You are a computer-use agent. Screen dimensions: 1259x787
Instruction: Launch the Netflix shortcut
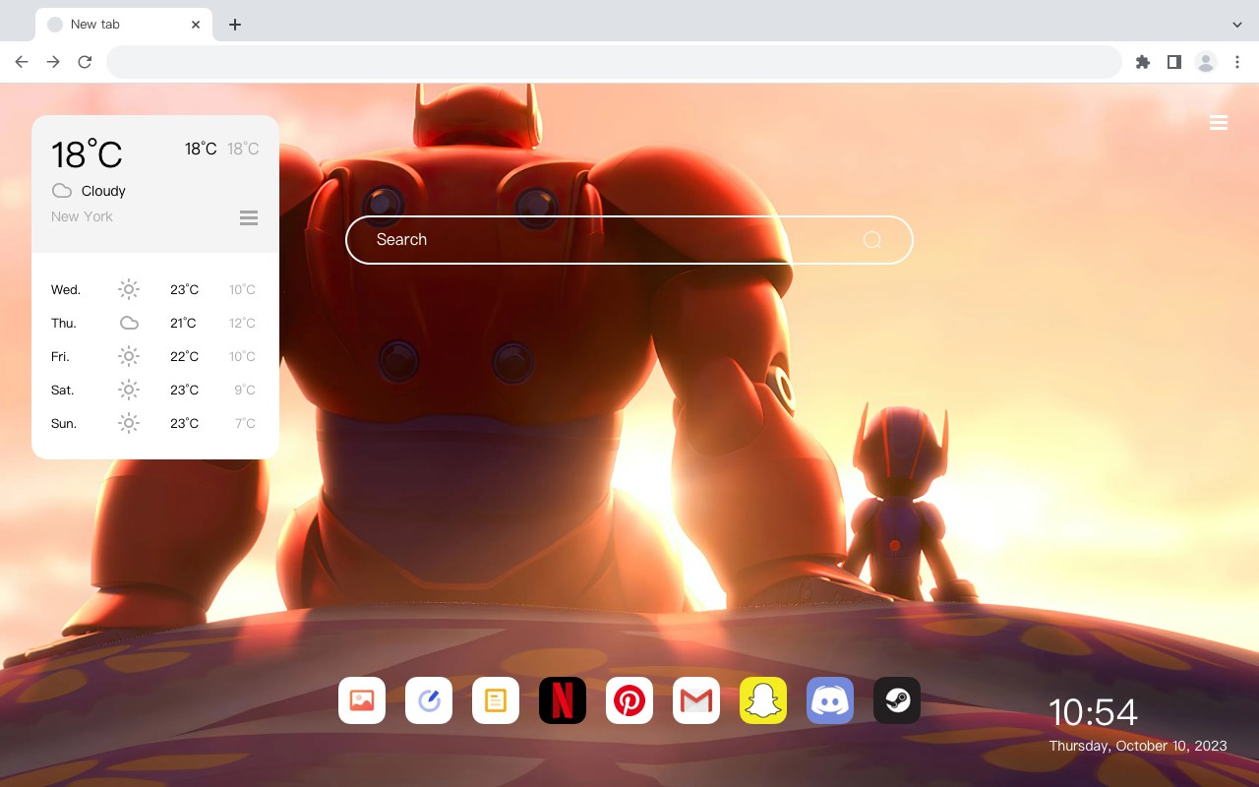[563, 700]
